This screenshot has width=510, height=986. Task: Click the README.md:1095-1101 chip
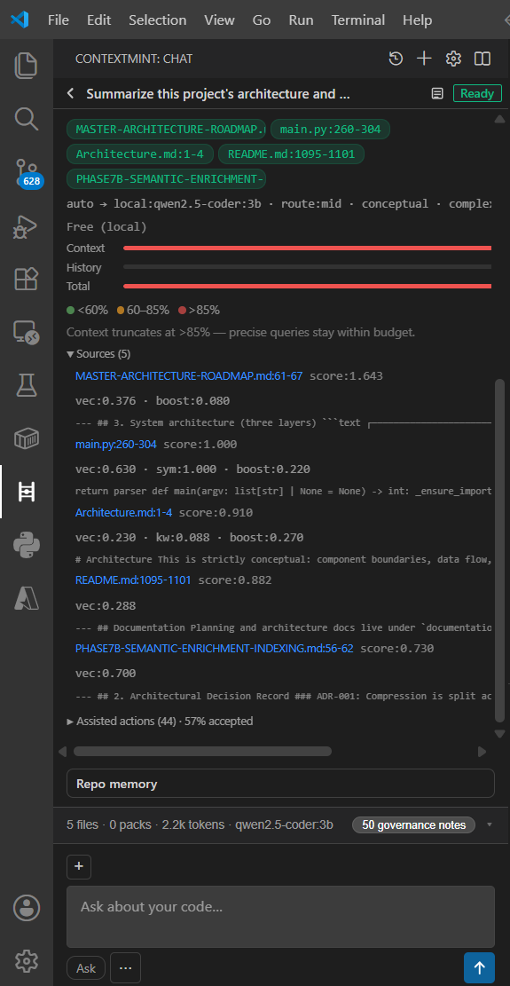[292, 154]
